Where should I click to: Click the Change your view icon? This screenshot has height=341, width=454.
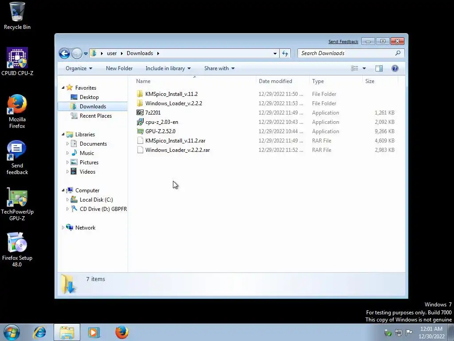coord(354,68)
